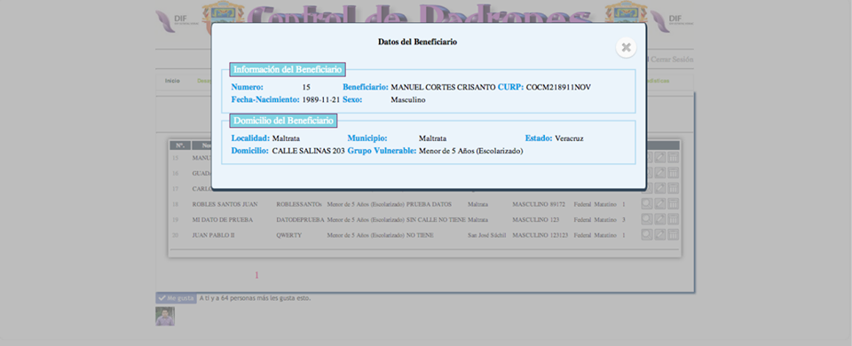The height and width of the screenshot is (346, 852).
Task: Click the Domicilio del Beneficiario legend
Action: 284,121
